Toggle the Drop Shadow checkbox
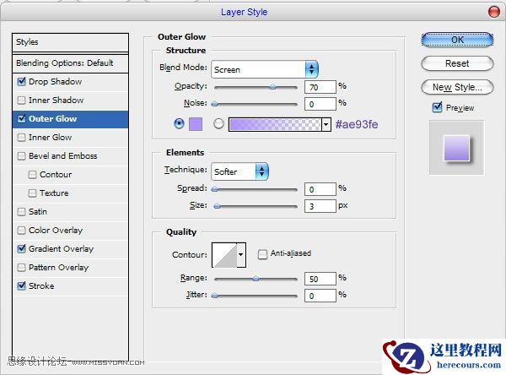 point(21,81)
